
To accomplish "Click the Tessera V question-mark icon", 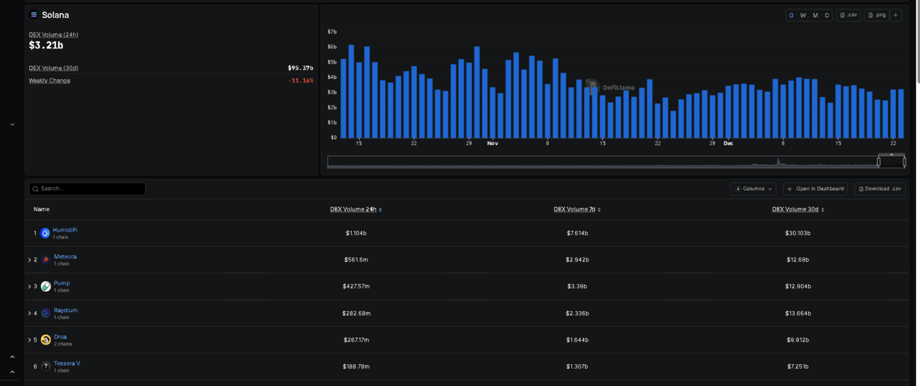I will point(46,367).
